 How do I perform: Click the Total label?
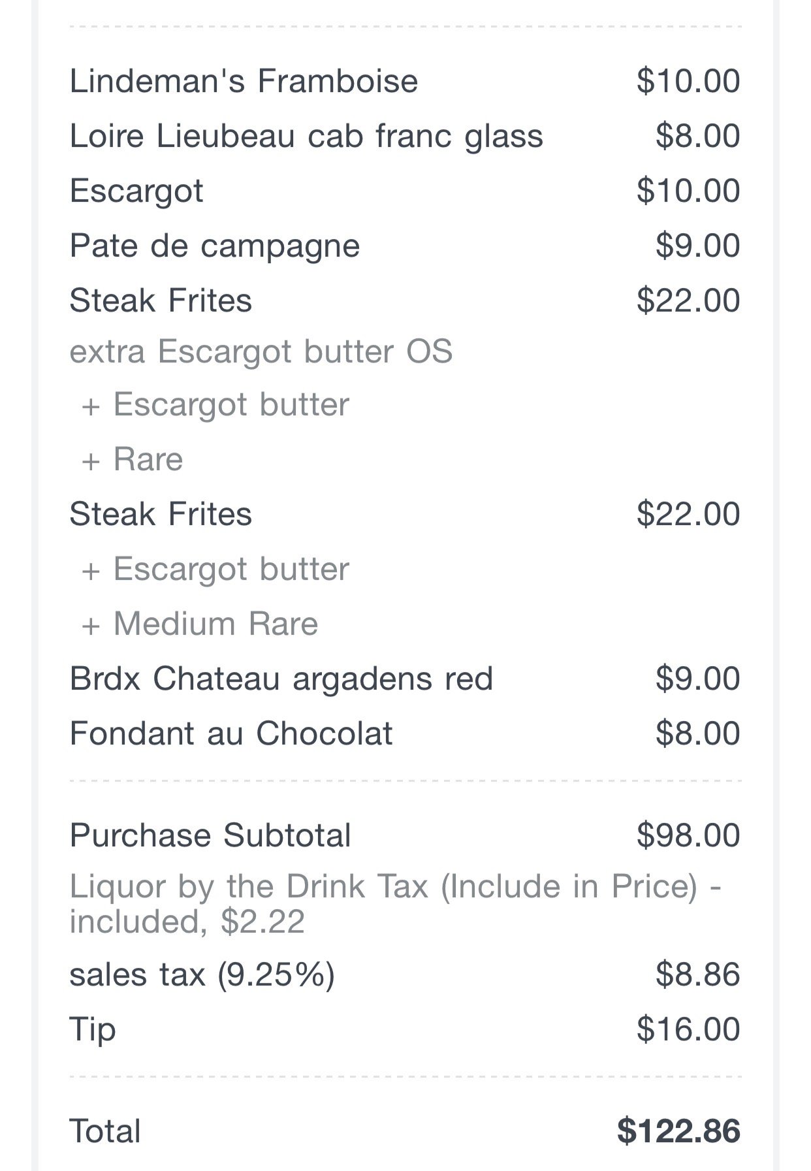point(105,1132)
